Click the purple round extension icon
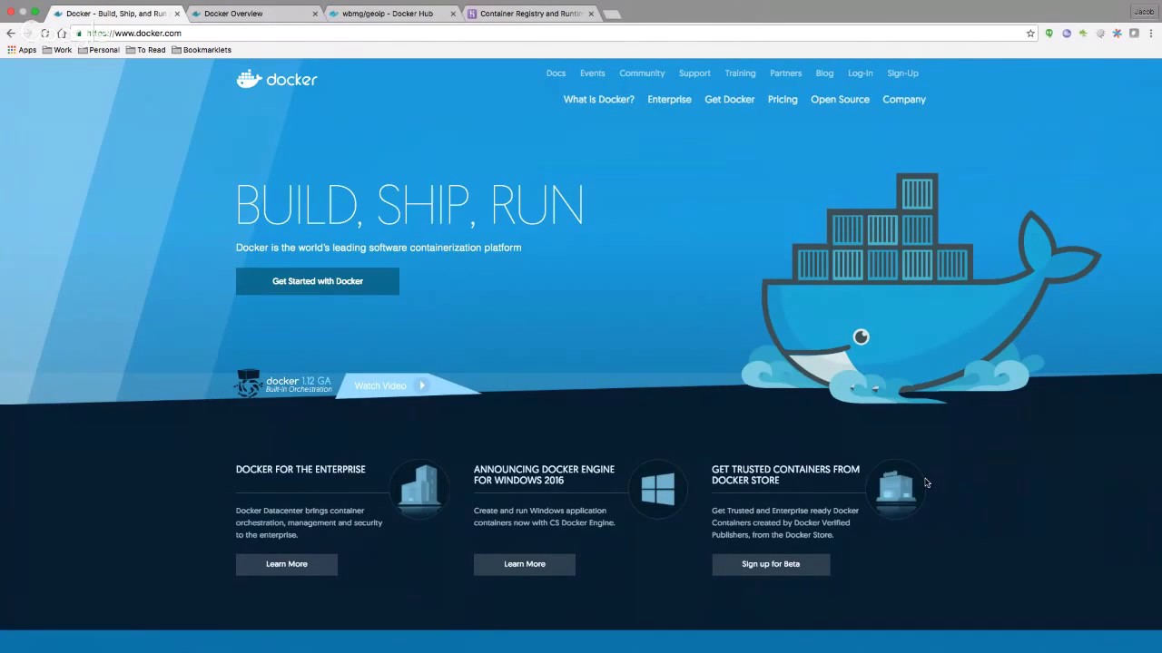 click(1067, 34)
